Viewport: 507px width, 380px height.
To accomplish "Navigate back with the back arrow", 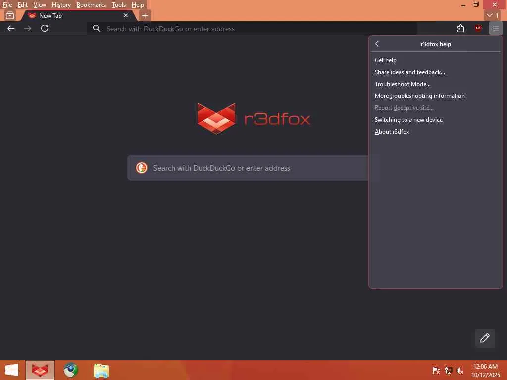I will coord(11,28).
